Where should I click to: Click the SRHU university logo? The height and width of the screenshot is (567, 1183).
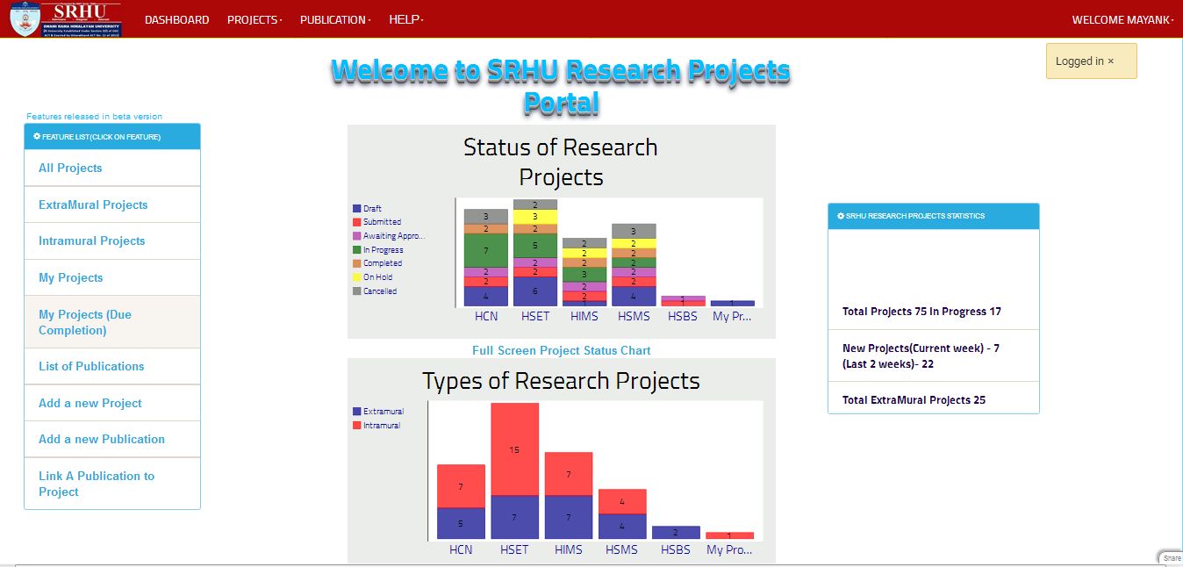(x=66, y=19)
